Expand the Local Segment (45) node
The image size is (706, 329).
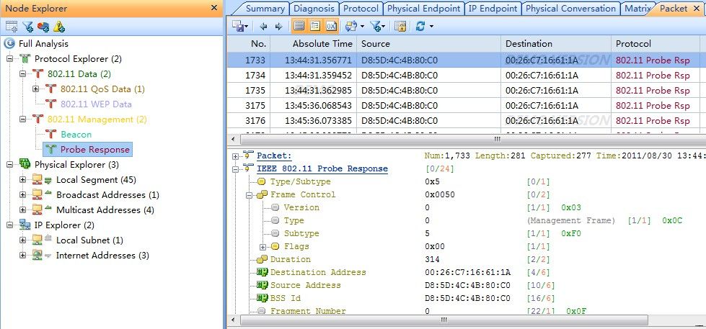23,179
